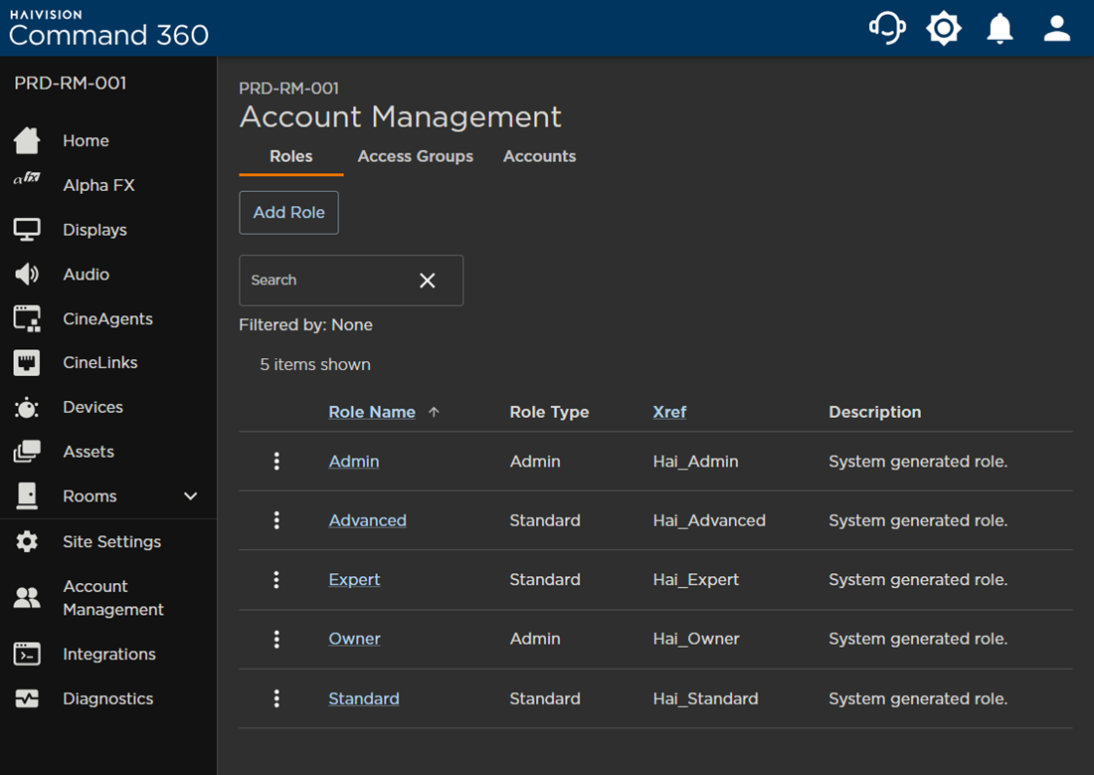Clear the search with the X icon
The image size is (1094, 775).
428,281
